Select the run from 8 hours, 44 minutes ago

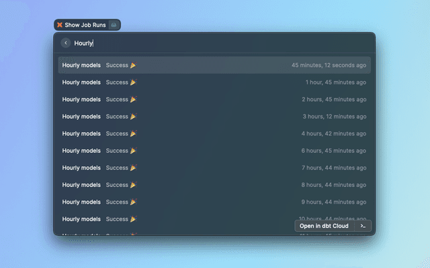[214, 185]
